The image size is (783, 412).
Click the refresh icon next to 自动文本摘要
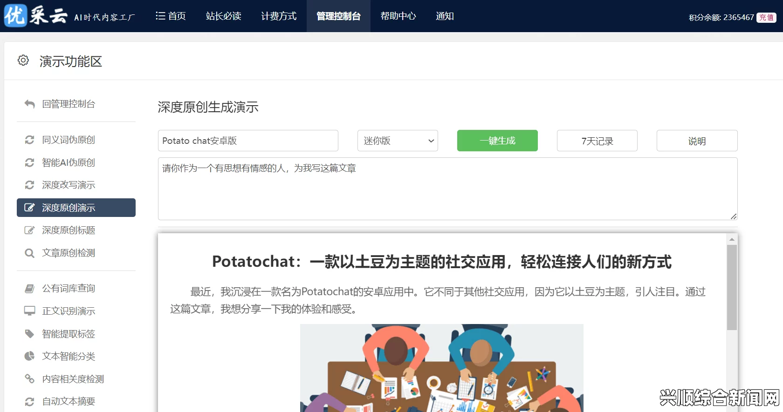tap(29, 401)
